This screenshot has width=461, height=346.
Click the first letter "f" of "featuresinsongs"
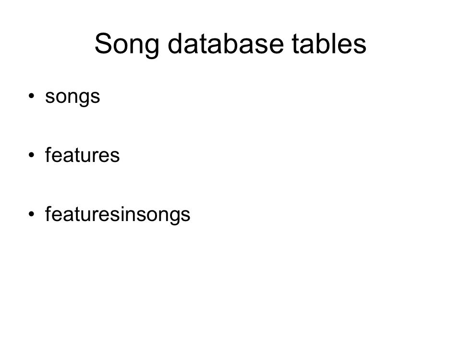48,213
